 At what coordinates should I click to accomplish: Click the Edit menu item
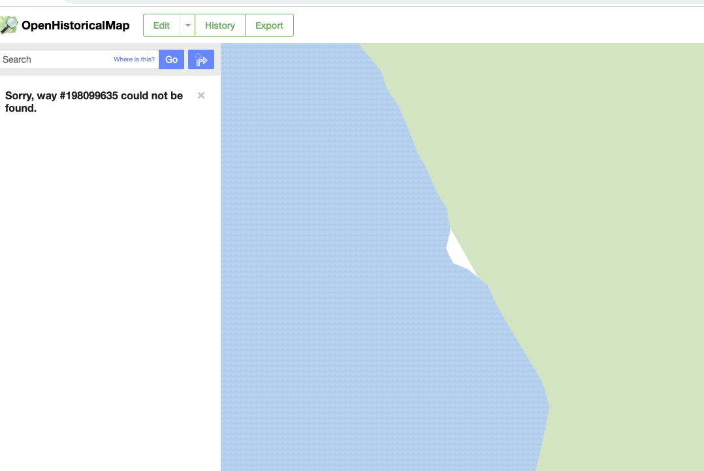pos(161,25)
